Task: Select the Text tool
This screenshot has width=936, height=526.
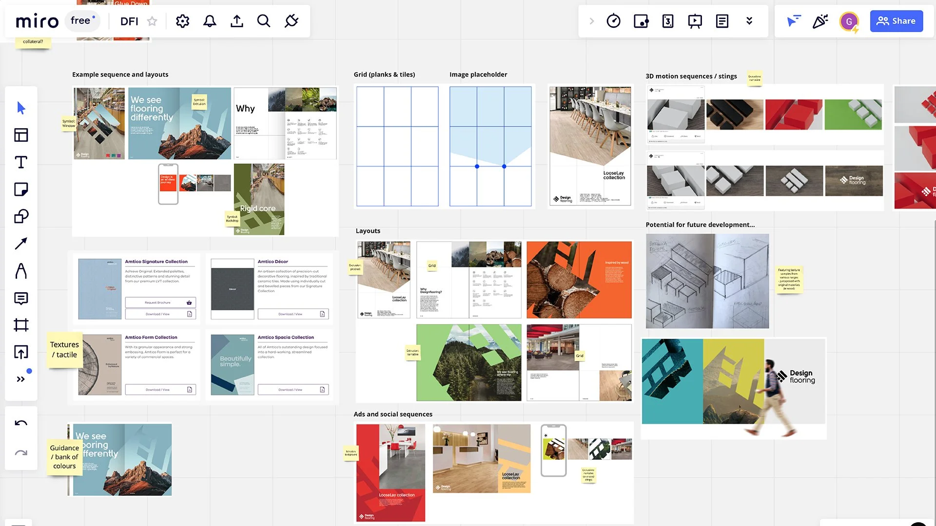Action: 21,162
